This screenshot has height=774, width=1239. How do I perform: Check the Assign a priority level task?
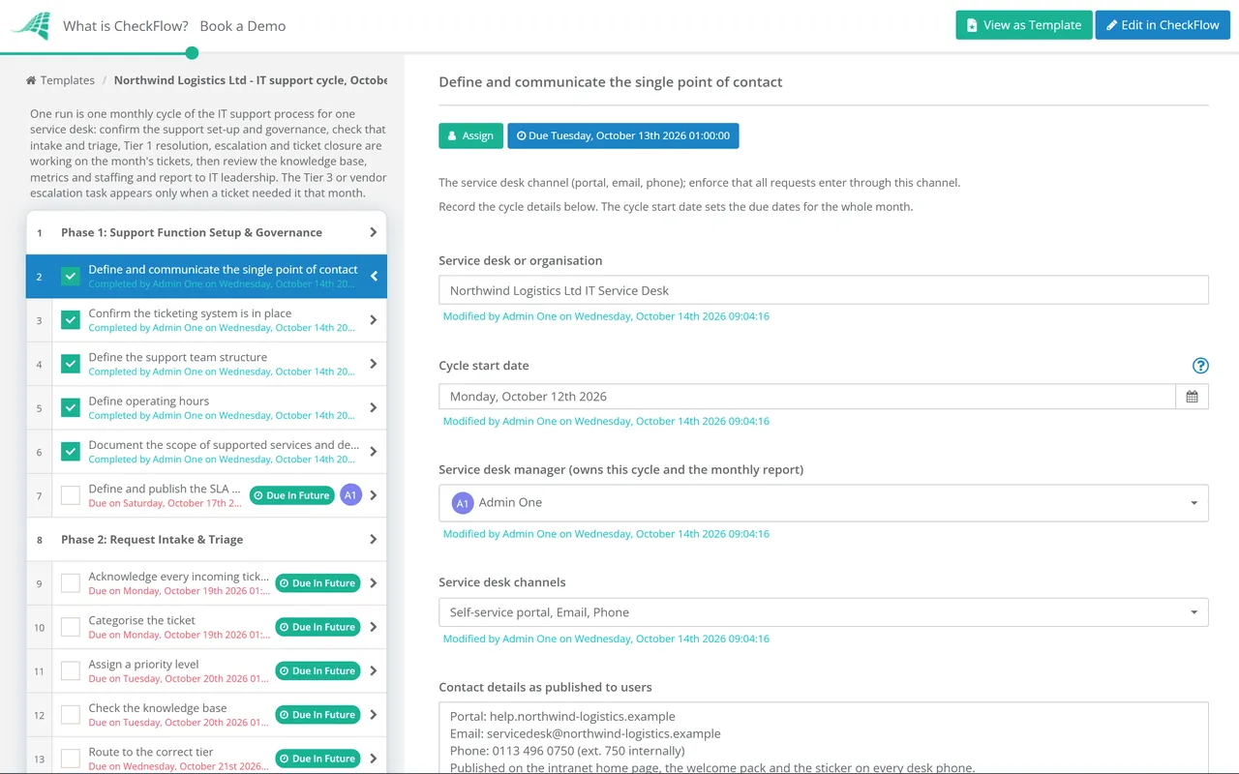[71, 670]
